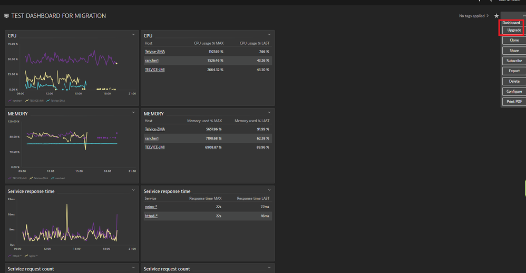This screenshot has width=526, height=273.
Task: Open the MEMORY chart tile chevron menu
Action: point(133,112)
